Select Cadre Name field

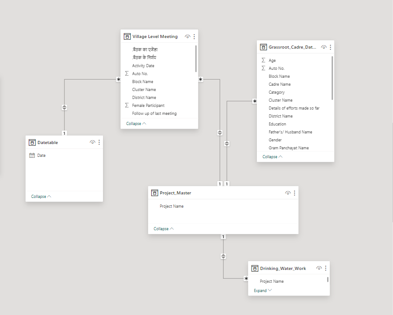(x=280, y=84)
